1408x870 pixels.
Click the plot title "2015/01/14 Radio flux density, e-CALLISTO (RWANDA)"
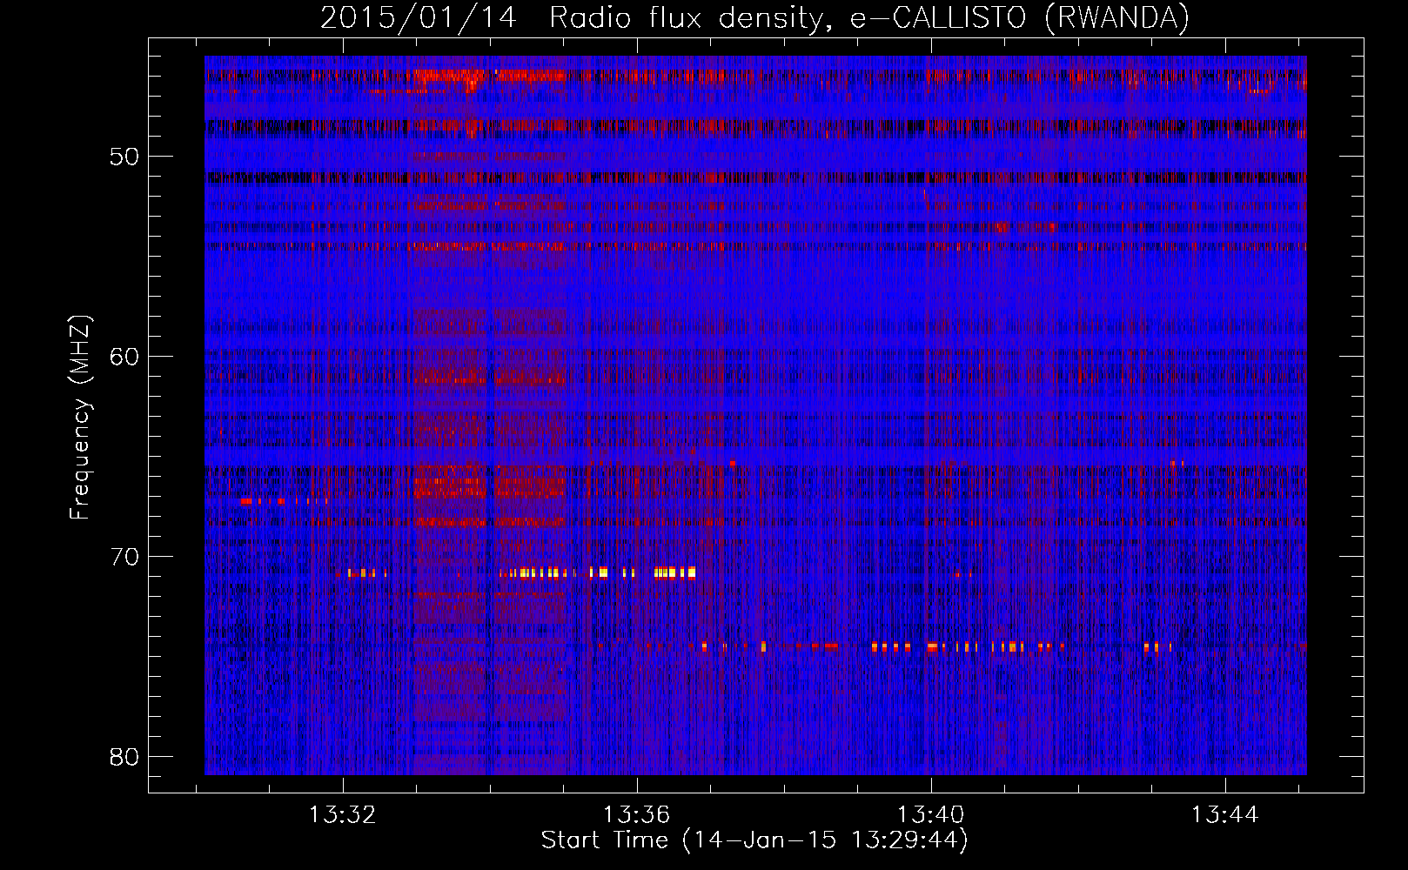click(x=754, y=18)
